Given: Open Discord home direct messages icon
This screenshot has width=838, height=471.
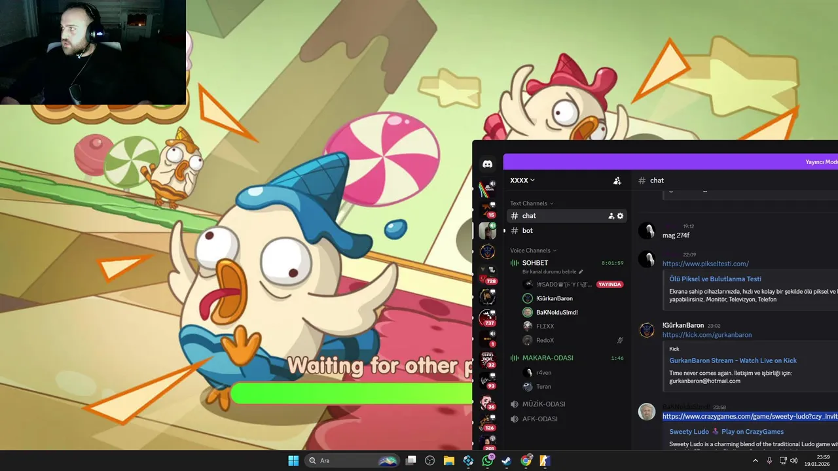Looking at the screenshot, I should click(487, 164).
